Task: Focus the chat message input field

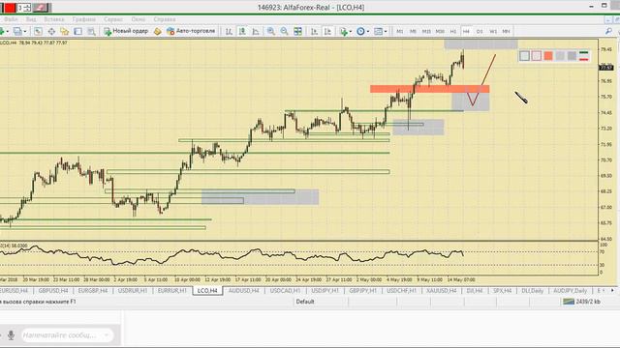Action: [x=67, y=335]
